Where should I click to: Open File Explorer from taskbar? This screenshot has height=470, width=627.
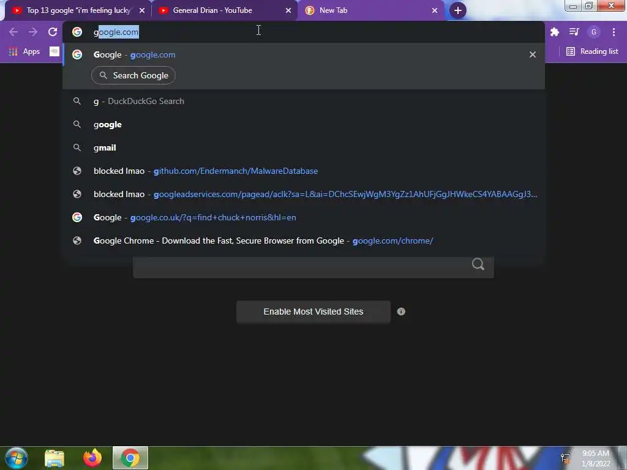[x=54, y=458]
